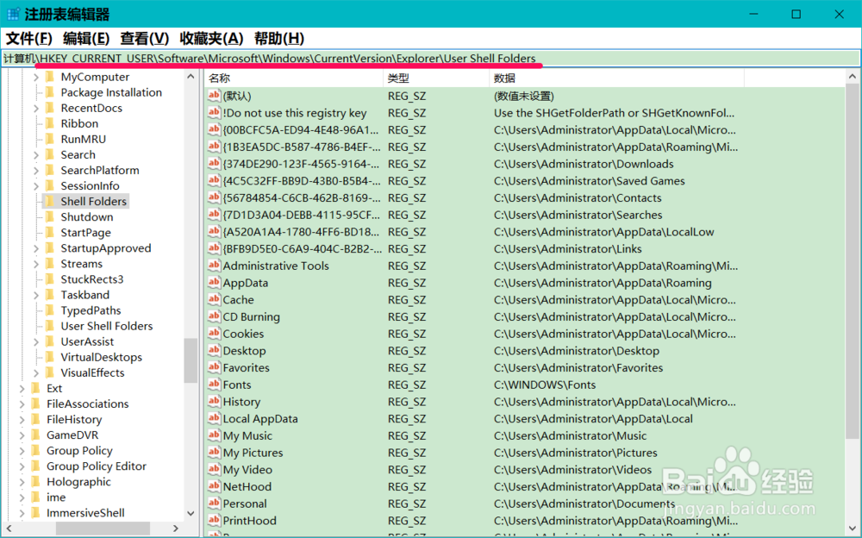Click the string icon beside Cache value
The height and width of the screenshot is (538, 862).
[214, 300]
